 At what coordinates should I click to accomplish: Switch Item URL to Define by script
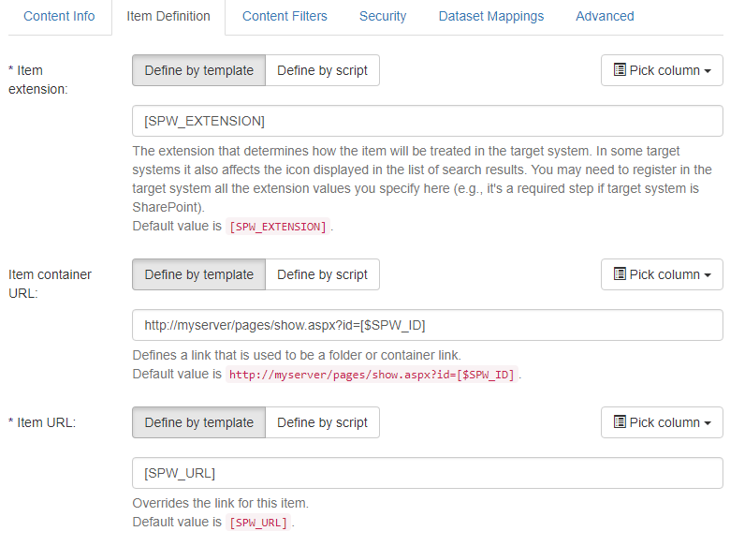(x=322, y=422)
